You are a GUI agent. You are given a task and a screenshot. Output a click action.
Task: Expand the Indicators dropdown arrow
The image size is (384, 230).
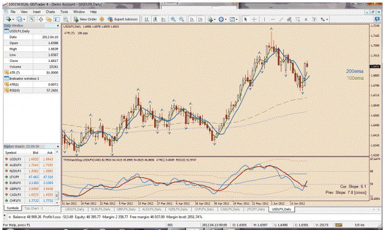point(214,19)
